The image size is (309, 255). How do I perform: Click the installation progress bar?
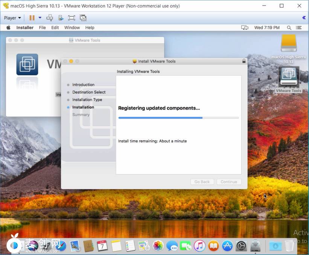pyautogui.click(x=178, y=118)
